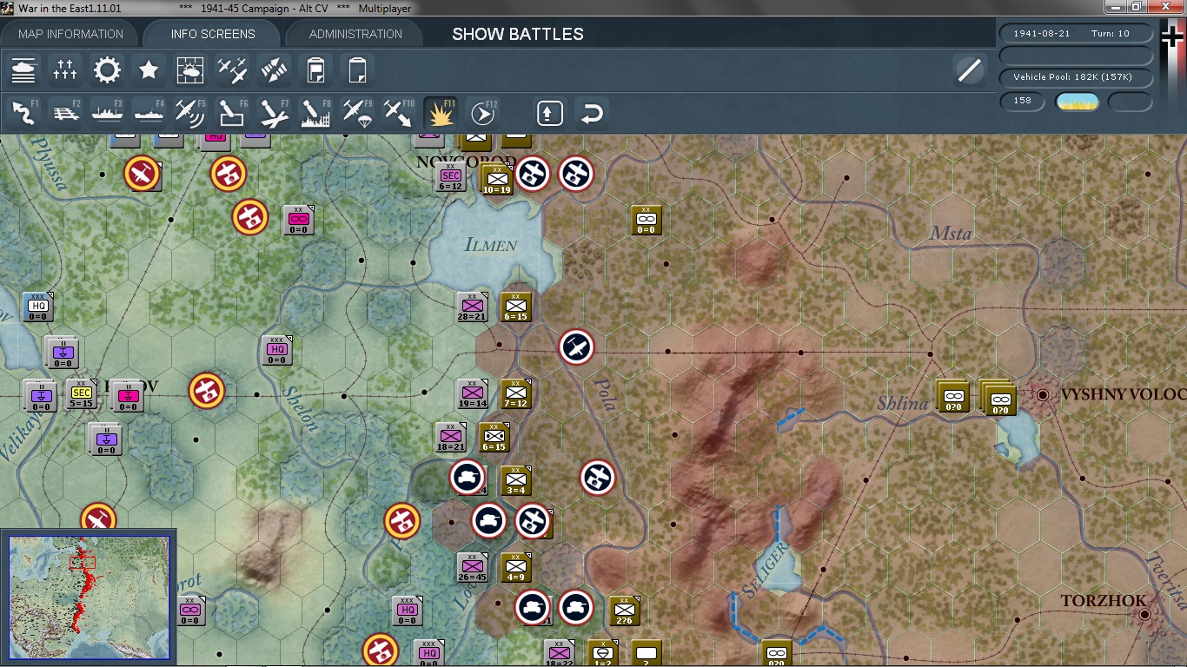Select F1 move mode
Viewport: 1187px width, 667px height.
[23, 113]
